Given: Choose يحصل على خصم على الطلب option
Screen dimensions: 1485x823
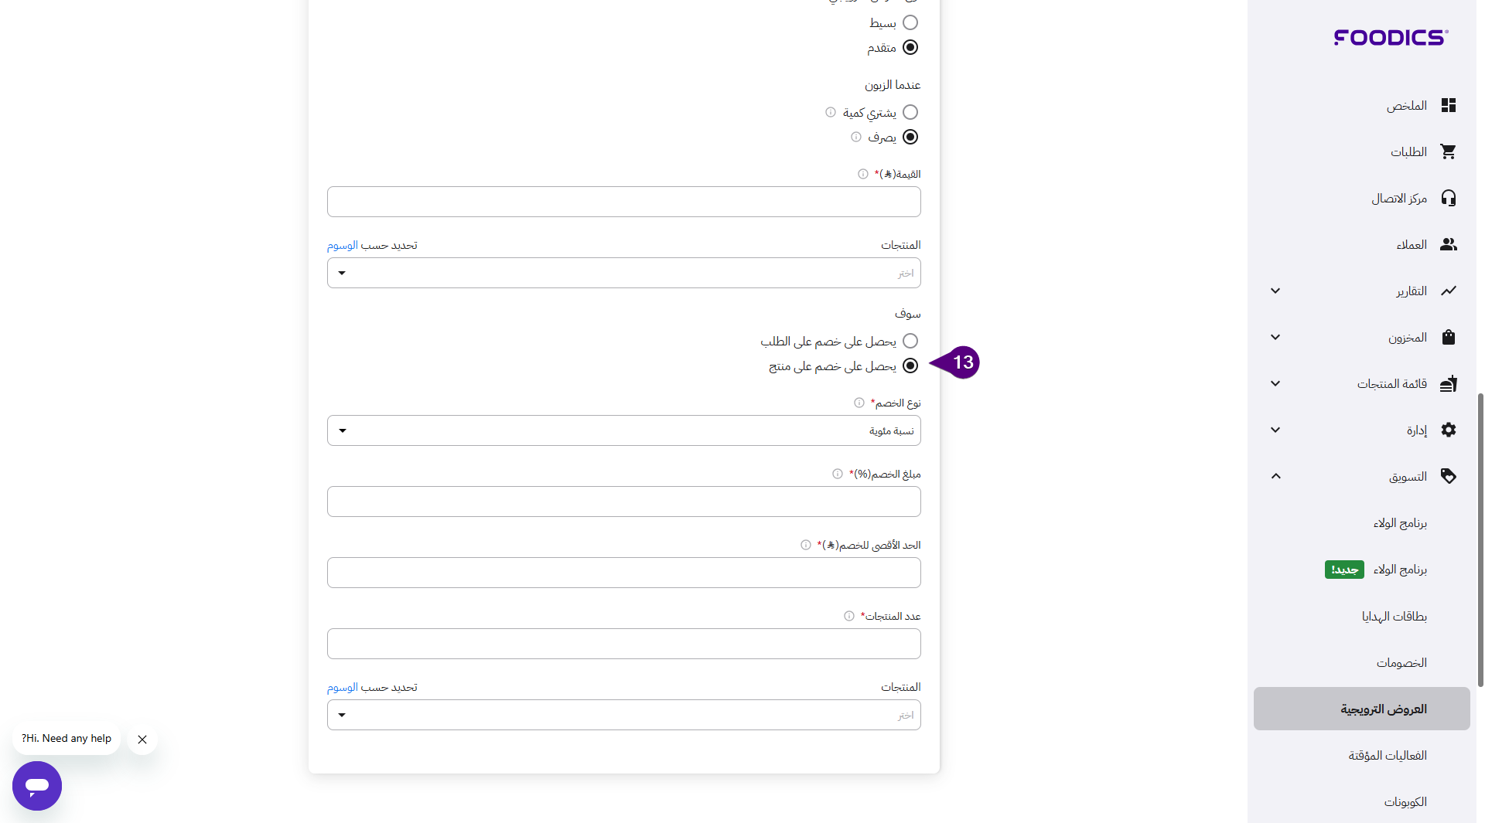Looking at the screenshot, I should point(910,342).
